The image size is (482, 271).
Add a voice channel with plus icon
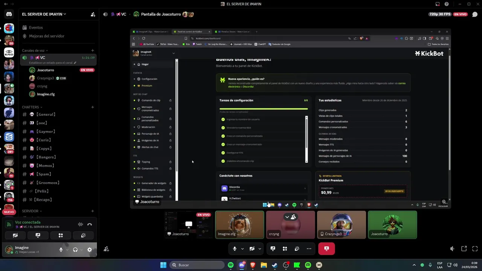93,50
